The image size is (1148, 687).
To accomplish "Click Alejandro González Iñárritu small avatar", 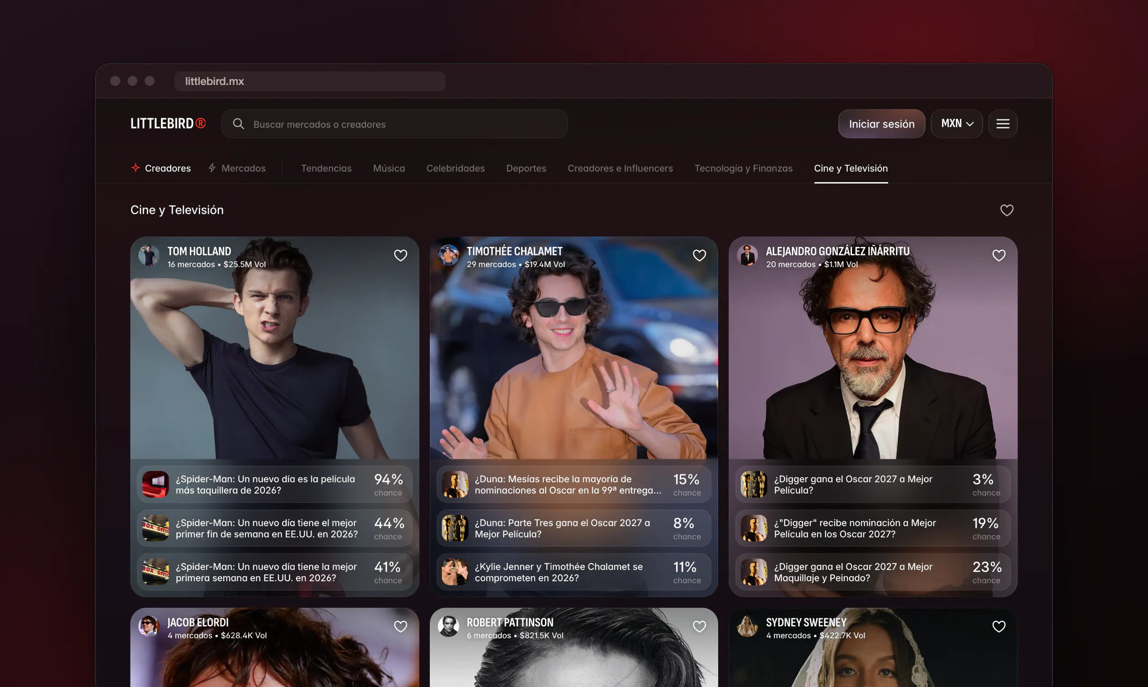I will point(747,255).
